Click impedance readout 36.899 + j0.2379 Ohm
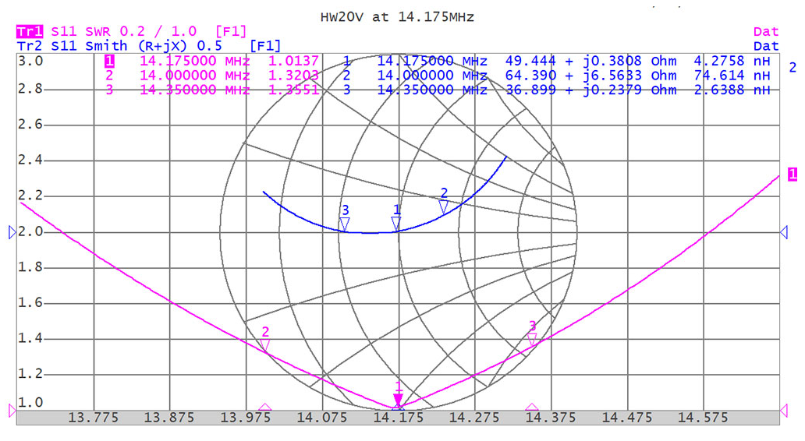Viewport: 805px width, 441px height. (590, 90)
